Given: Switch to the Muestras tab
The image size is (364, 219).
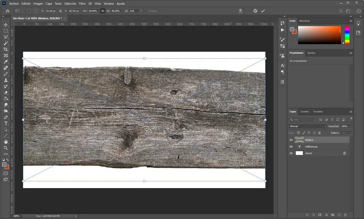Looking at the screenshot, I should coord(304,21).
